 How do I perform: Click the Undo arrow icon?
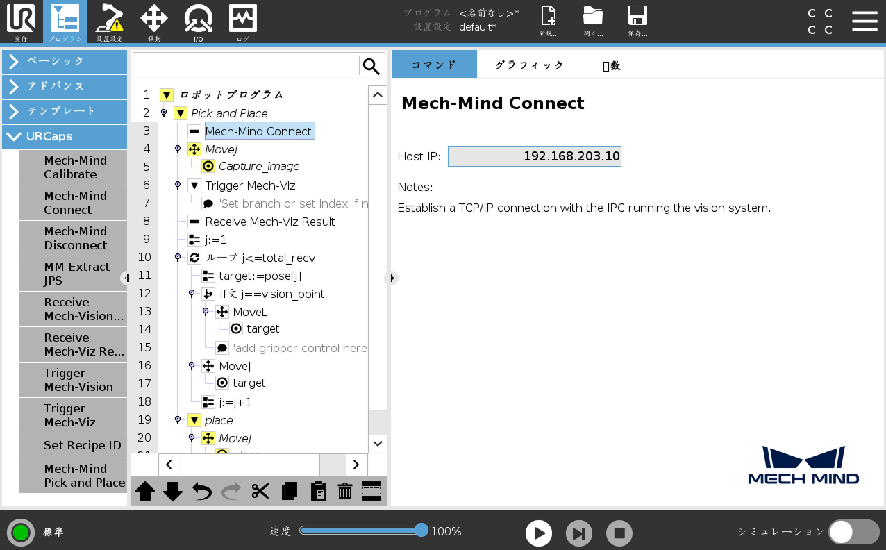pos(202,492)
